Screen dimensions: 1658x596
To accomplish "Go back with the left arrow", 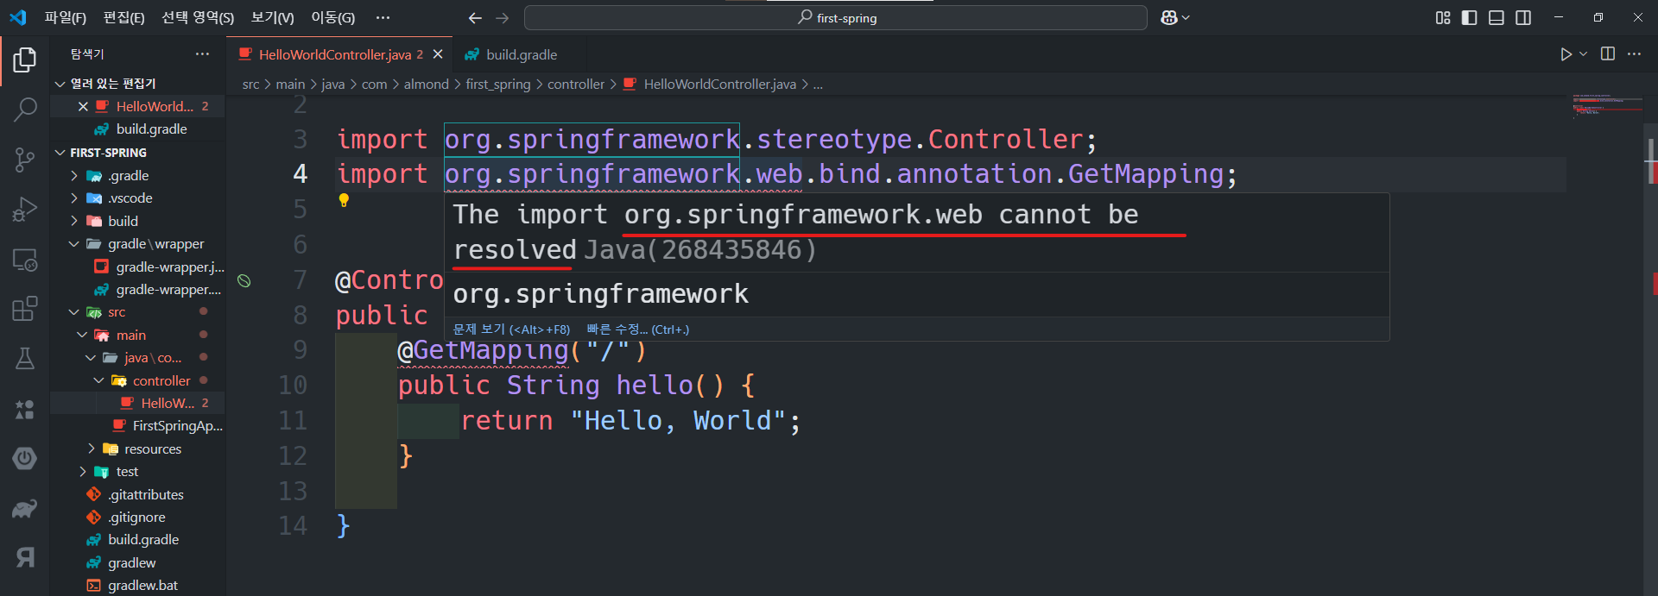I will [x=475, y=17].
